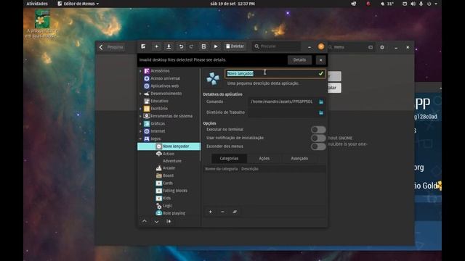Viewport: 465px width, 261px height.
Task: Click the move up arrow below tree
Action: point(145,221)
